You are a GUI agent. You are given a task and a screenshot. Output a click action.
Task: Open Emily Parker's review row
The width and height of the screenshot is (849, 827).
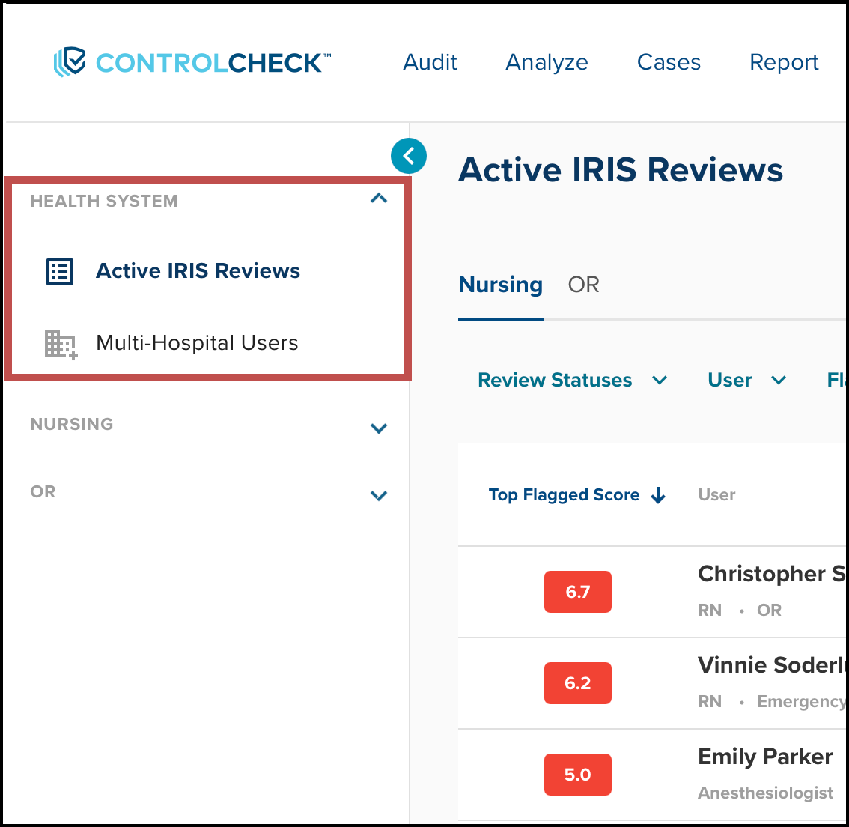tap(652, 775)
